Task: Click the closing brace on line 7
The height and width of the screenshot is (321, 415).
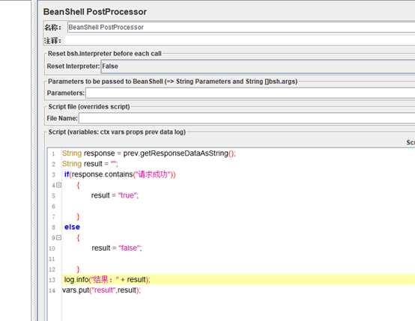Action: 78,217
